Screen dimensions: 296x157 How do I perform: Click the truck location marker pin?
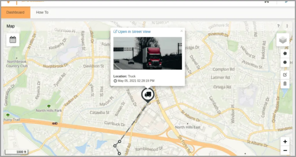click(x=148, y=95)
